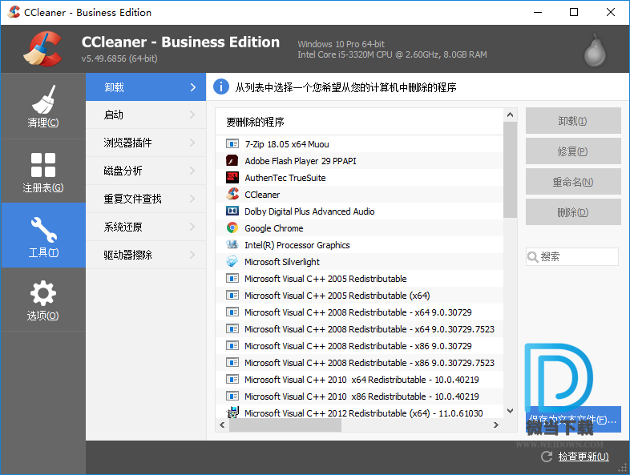
Task: Select Visual C++ 2010 x86 10.0.40219
Action: (359, 396)
